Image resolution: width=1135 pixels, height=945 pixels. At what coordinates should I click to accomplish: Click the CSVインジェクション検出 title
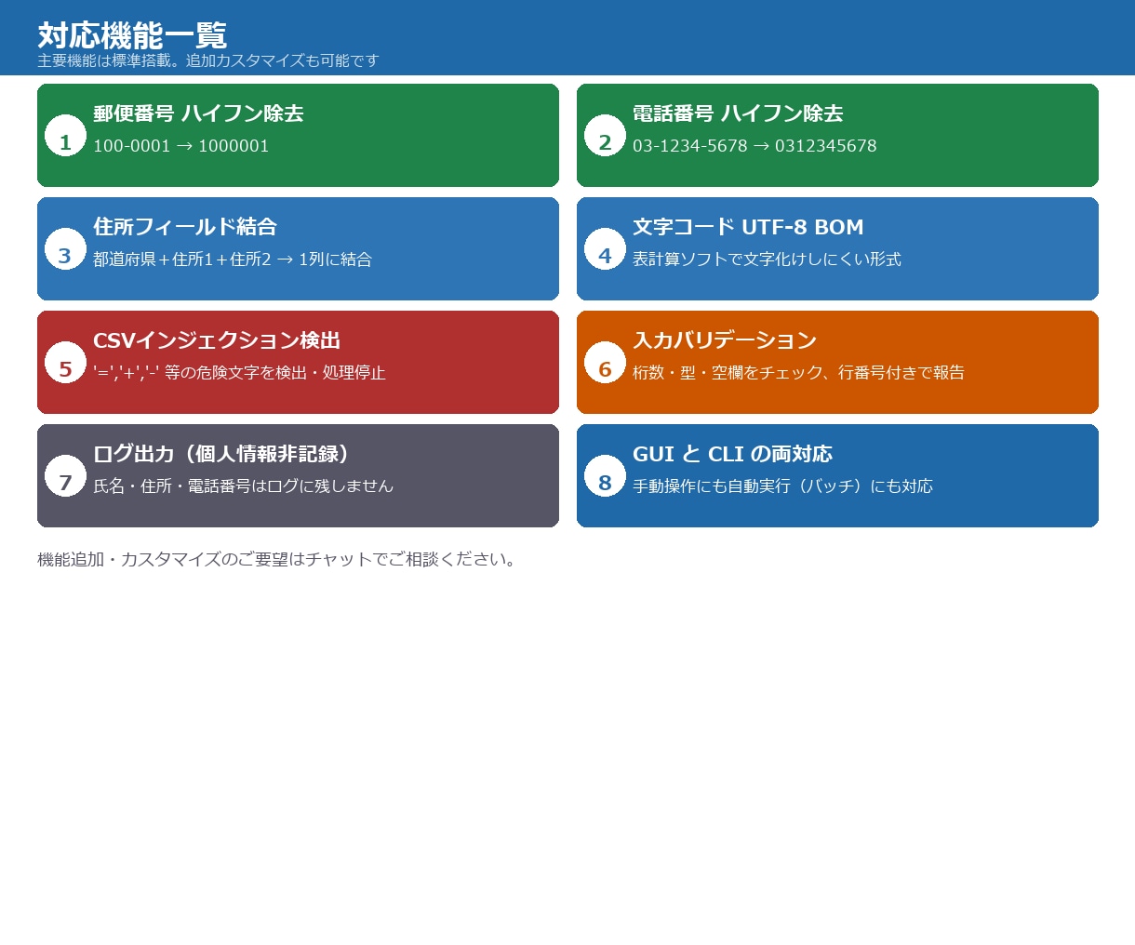(217, 340)
